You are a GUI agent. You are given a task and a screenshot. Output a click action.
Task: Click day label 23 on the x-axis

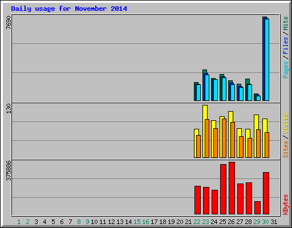205,222
